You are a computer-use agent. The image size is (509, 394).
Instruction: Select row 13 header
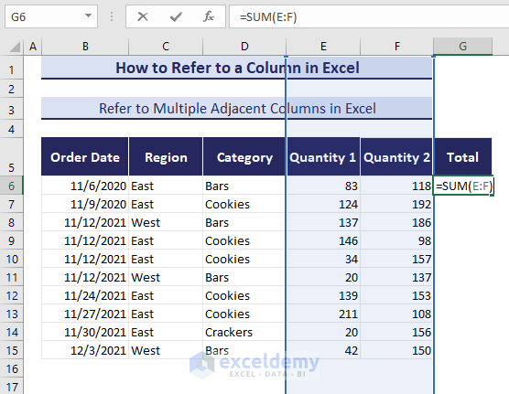[x=12, y=314]
